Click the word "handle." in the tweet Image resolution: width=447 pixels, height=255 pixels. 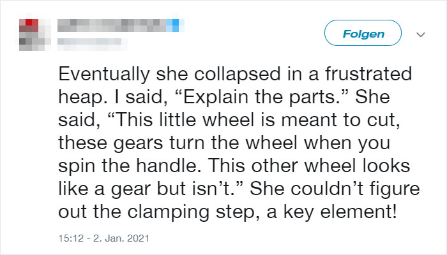tap(169, 166)
